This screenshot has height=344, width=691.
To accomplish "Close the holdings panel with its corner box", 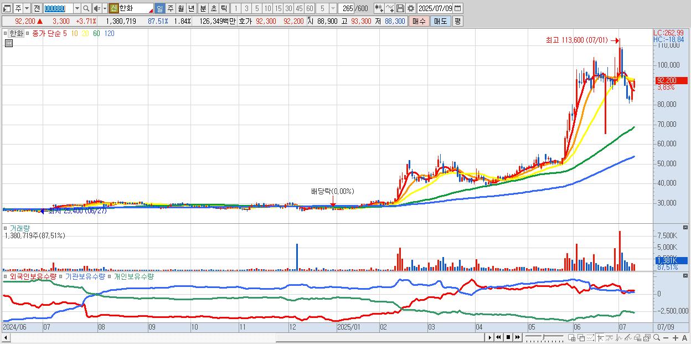I will [x=686, y=275].
